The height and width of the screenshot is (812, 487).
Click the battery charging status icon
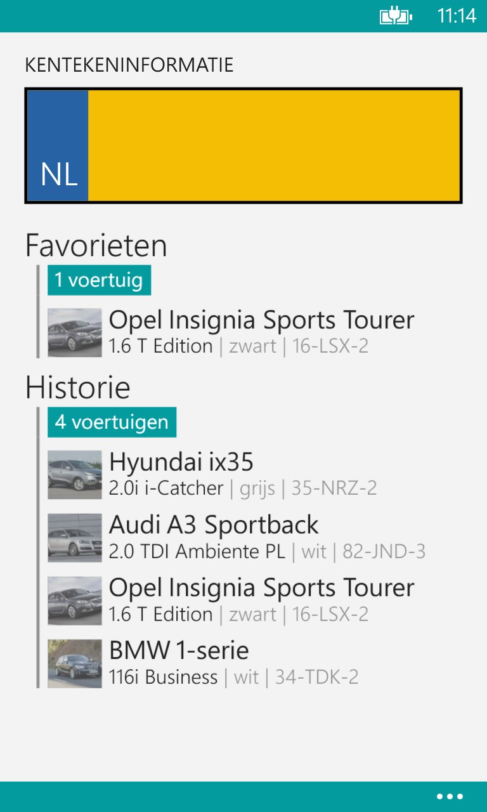pyautogui.click(x=396, y=16)
